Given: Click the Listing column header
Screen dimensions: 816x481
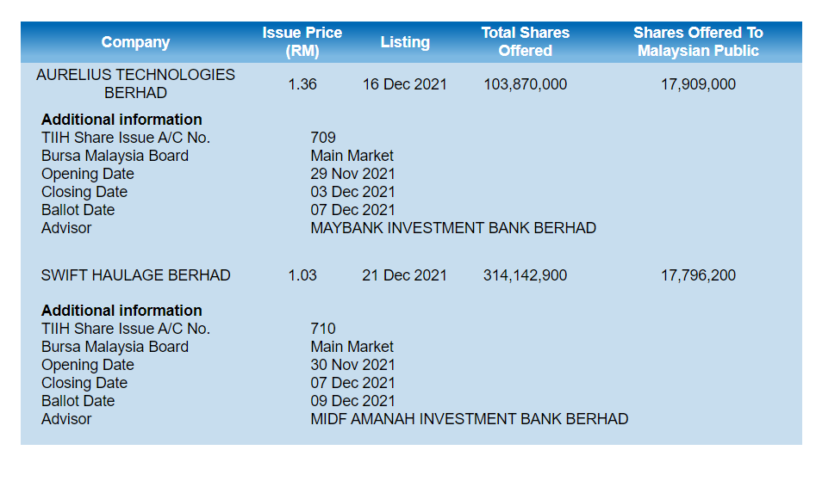Looking at the screenshot, I should (x=405, y=42).
